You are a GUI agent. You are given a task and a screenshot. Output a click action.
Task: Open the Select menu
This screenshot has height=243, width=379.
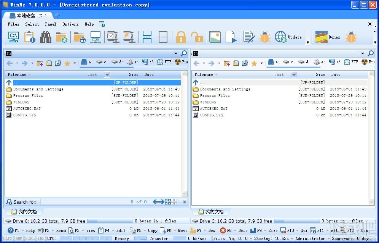tap(32, 24)
